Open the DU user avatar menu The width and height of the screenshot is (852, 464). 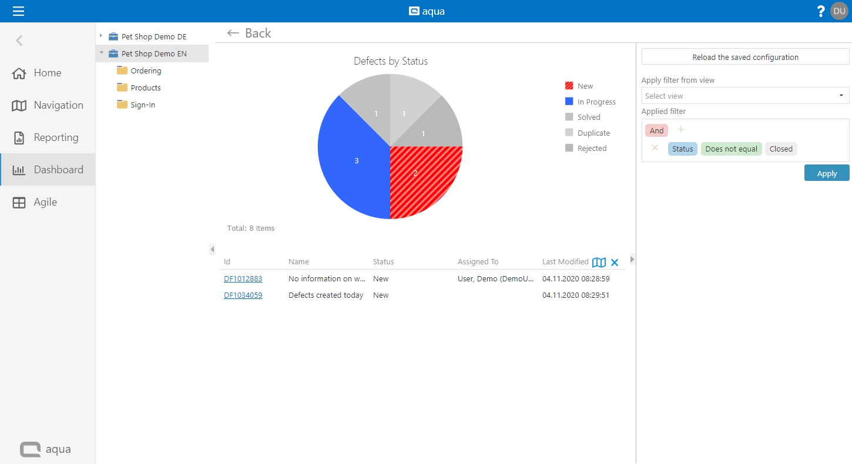point(839,11)
